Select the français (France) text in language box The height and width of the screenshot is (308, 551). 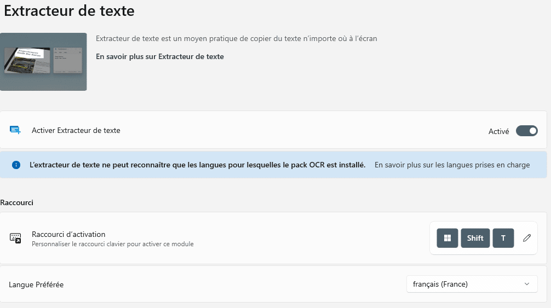tap(440, 284)
